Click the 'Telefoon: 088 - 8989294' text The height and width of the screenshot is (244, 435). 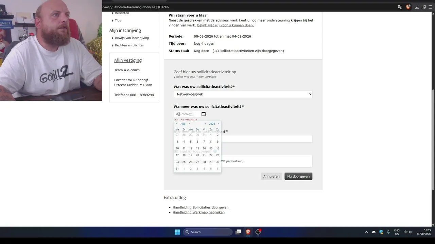click(134, 95)
